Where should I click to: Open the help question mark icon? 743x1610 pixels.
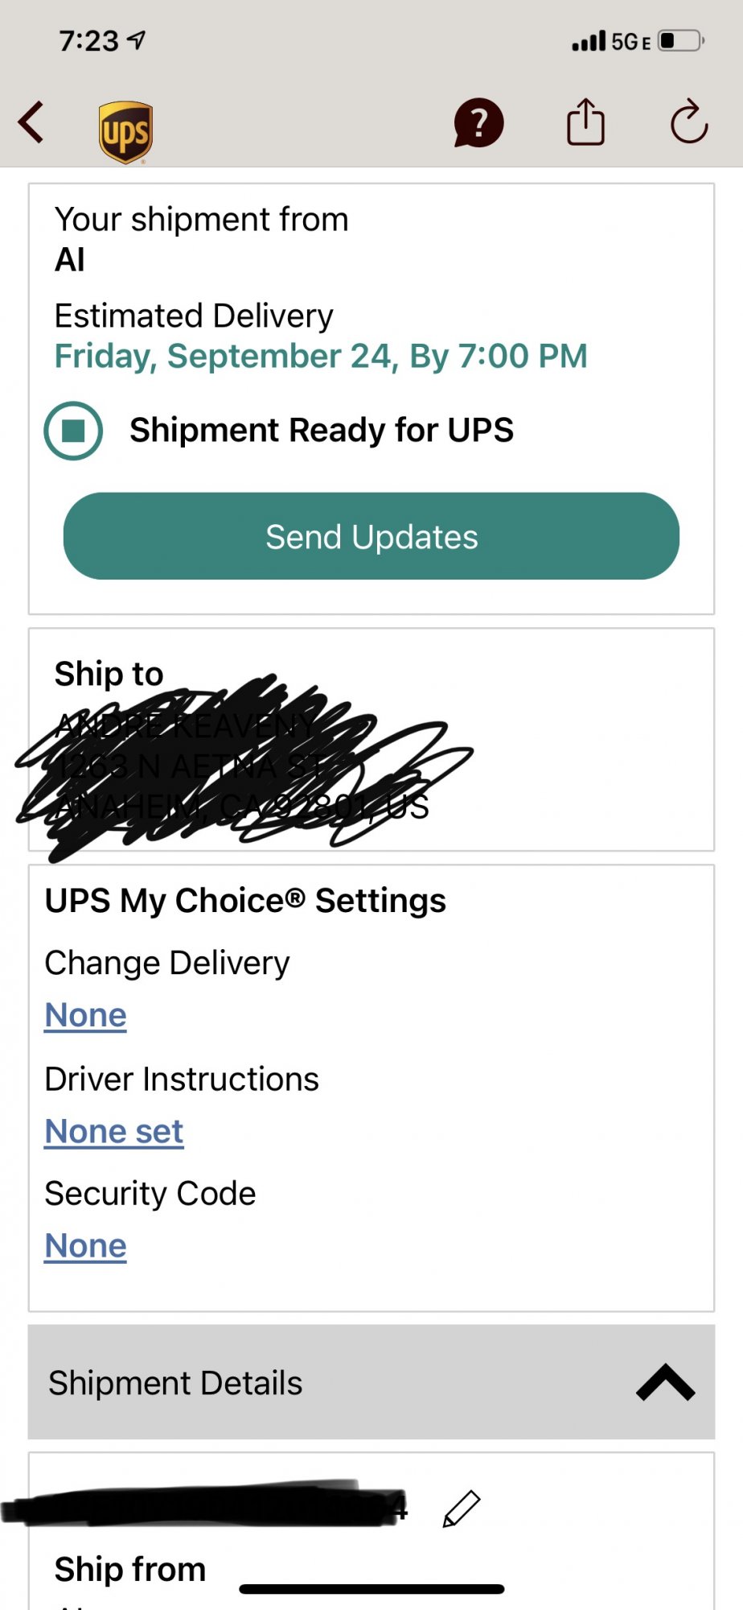pos(478,123)
